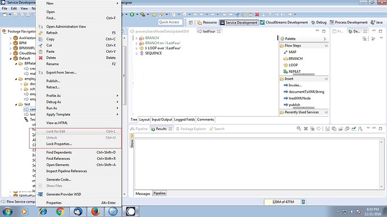Collapse the Flow Steps palette drawer
This screenshot has width=387, height=217.
tap(326, 45)
